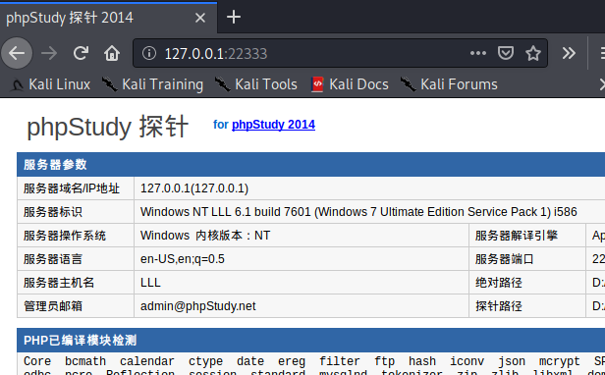Viewport: 605px width, 375px height.
Task: Select the ftp module name
Action: point(384,361)
